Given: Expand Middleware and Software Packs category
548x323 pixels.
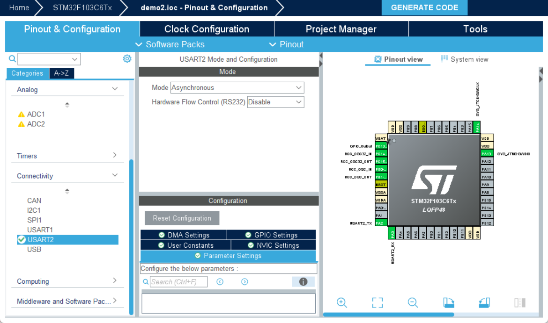Looking at the screenshot, I should (115, 301).
